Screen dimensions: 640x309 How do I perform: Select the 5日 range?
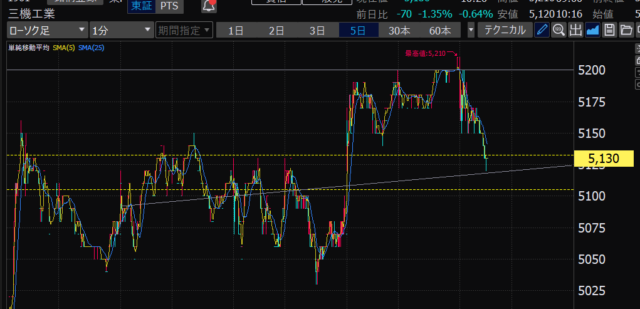359,30
